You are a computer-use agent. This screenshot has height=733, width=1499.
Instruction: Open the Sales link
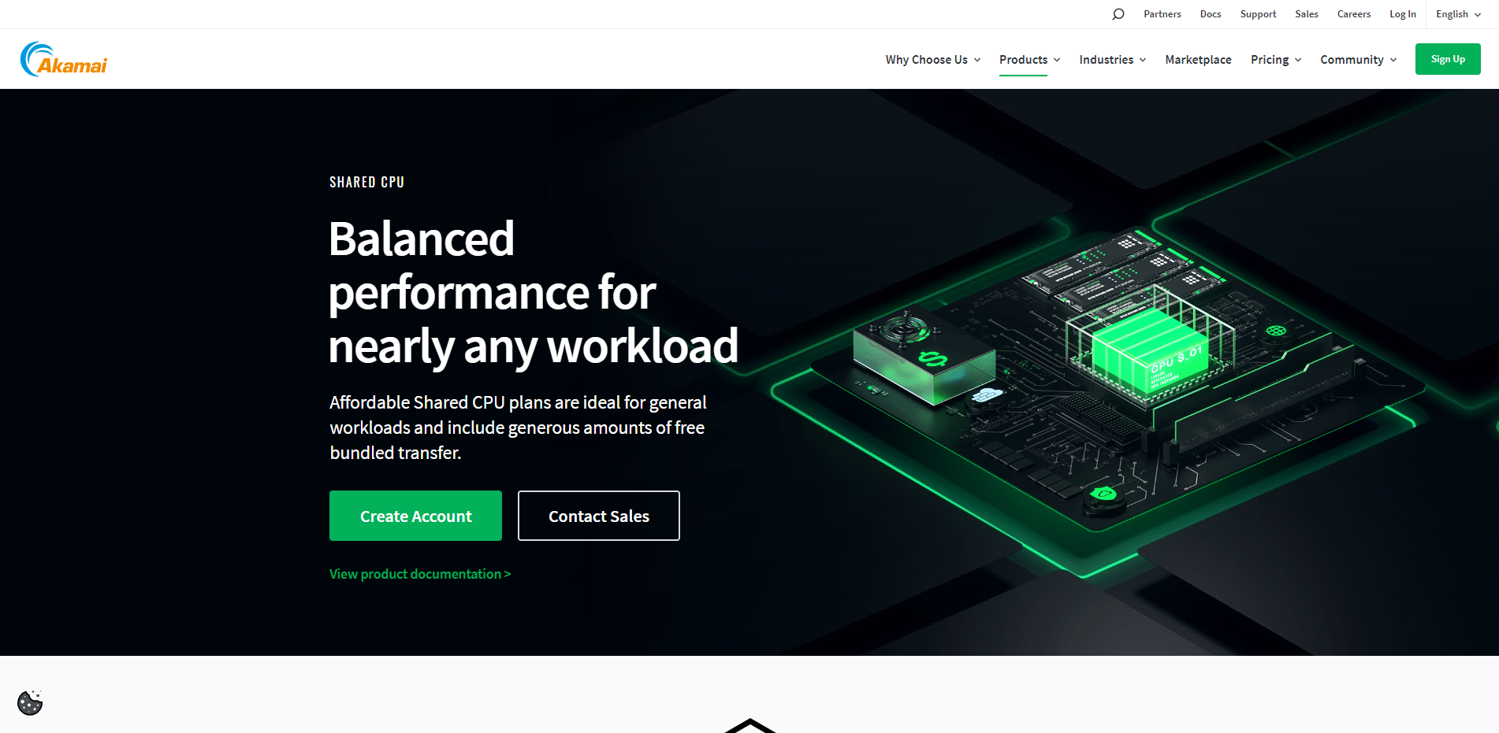[x=1306, y=14]
